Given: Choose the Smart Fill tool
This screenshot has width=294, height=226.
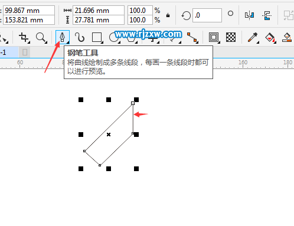Looking at the screenshot, I should 287,37.
